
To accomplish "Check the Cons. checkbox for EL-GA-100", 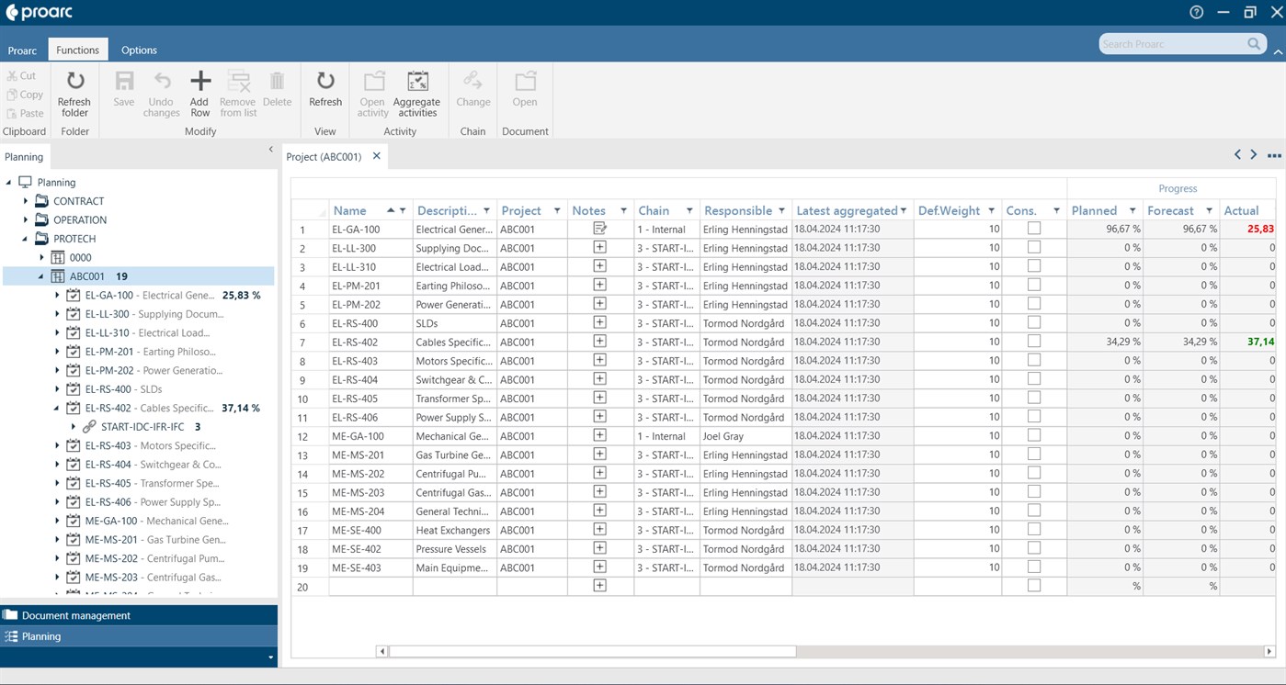I will click(1034, 229).
